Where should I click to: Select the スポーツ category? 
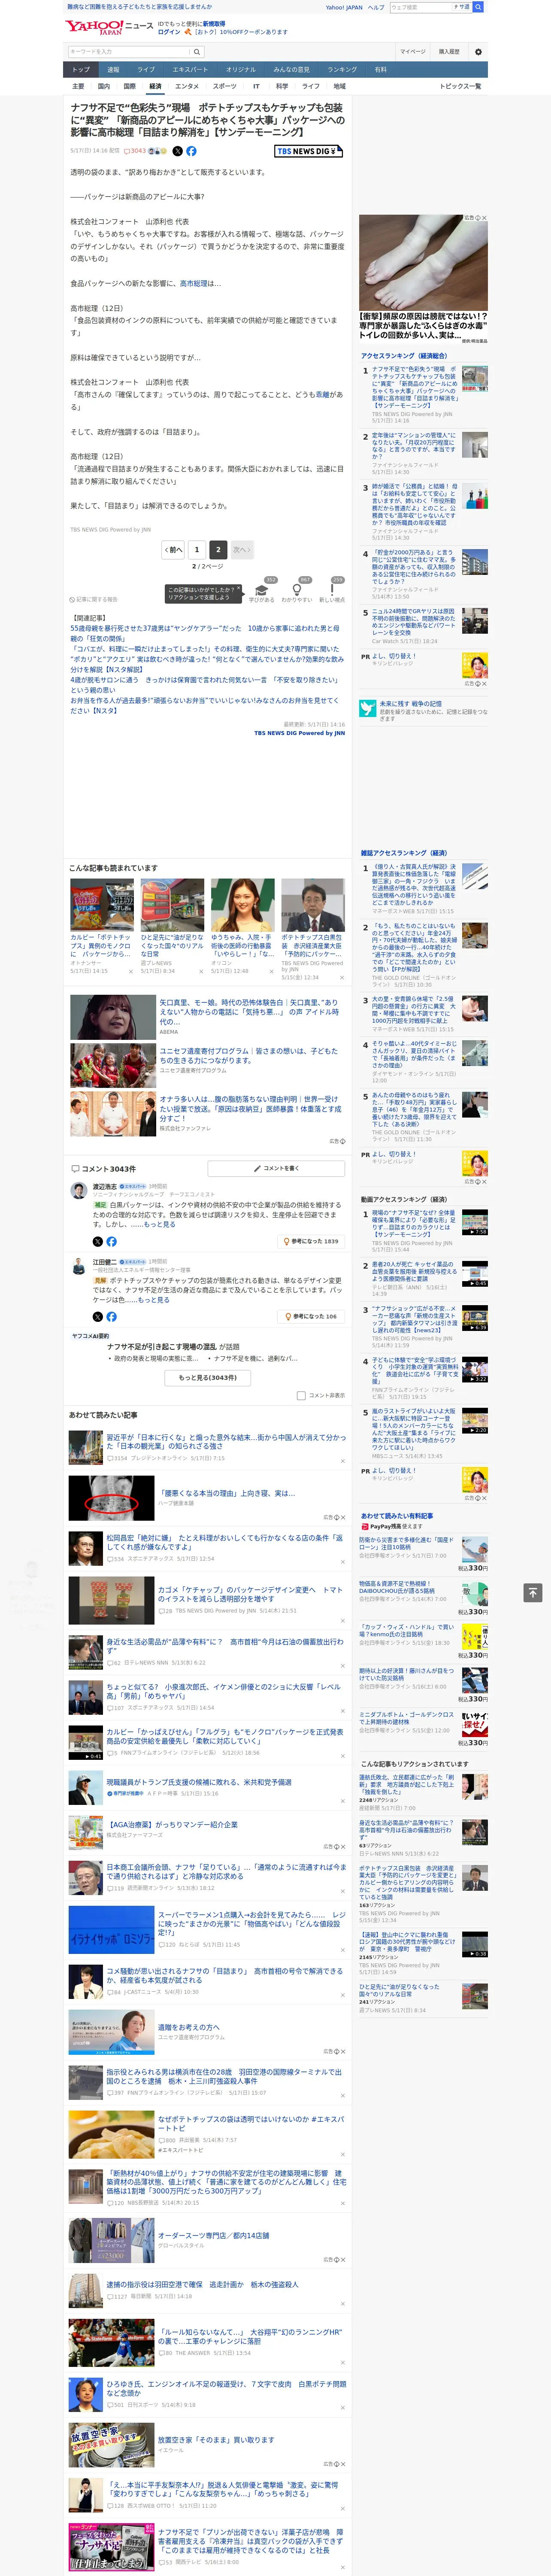tap(225, 86)
